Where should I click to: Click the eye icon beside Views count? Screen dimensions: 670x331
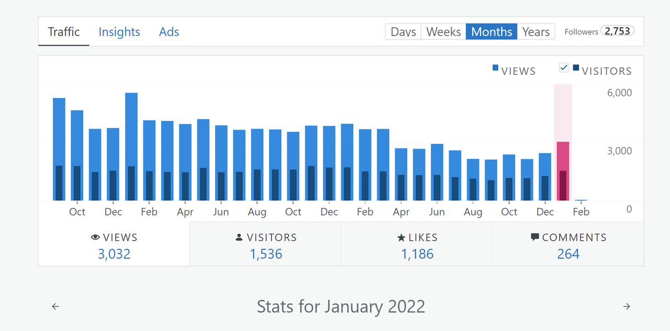(x=95, y=237)
